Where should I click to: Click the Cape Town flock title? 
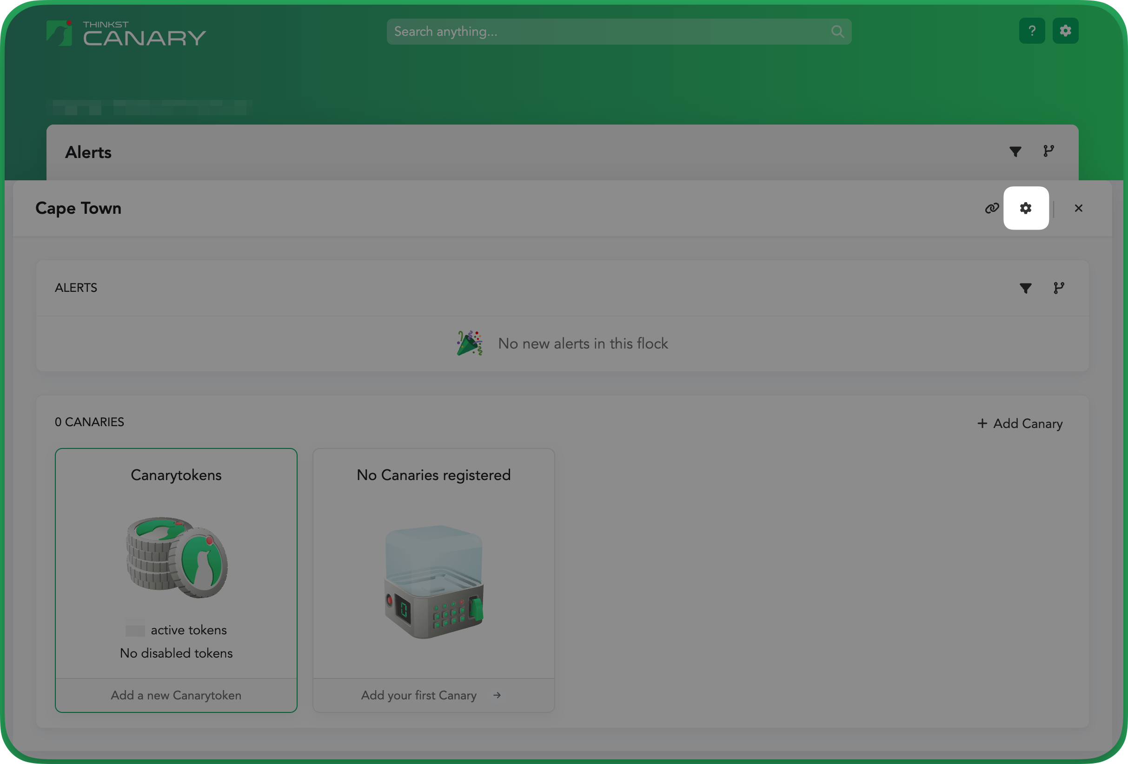[78, 208]
